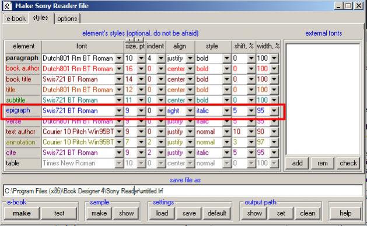Click the left column scroll arrow

(x=130, y=40)
